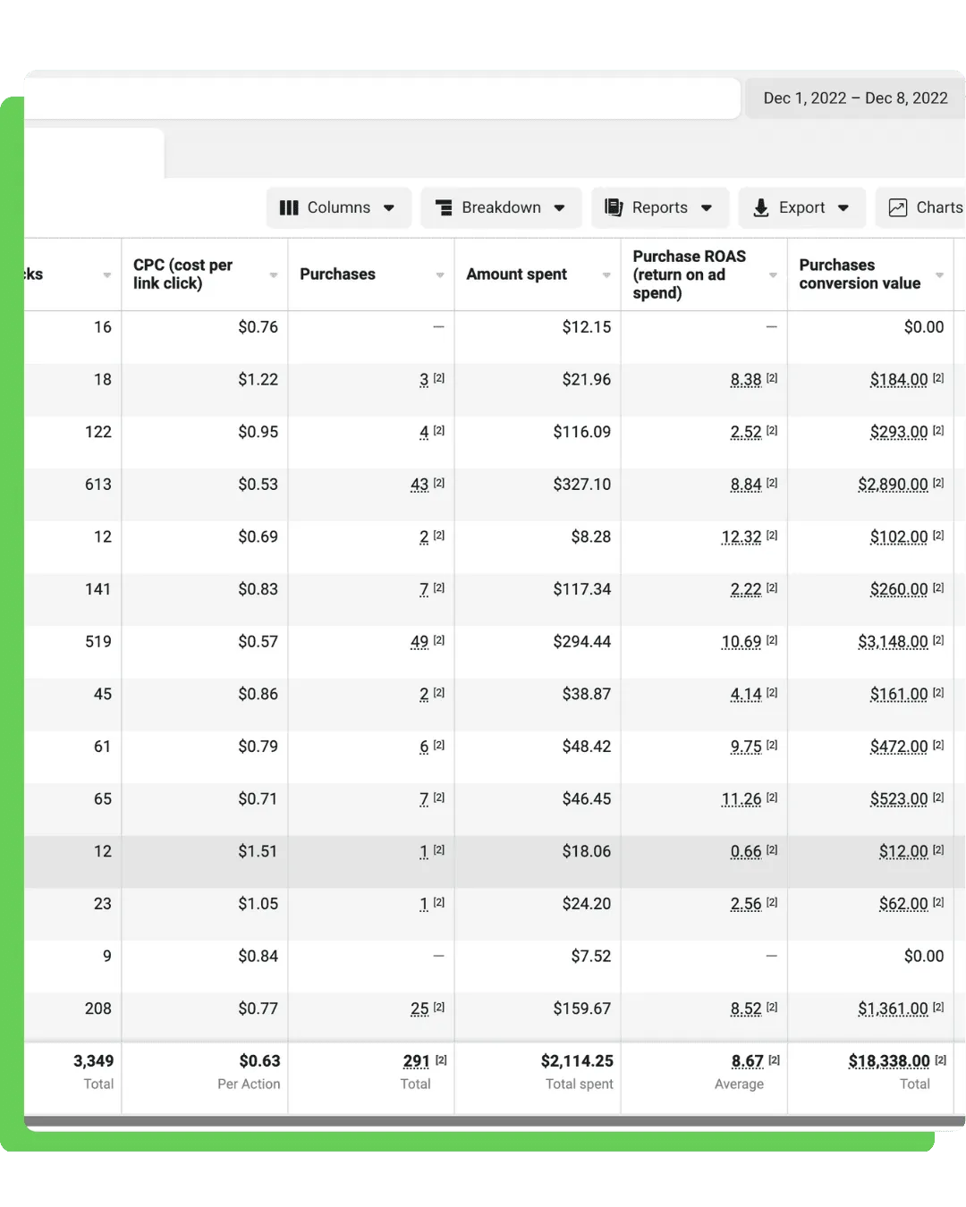Click the $1,361.00 conversion value
The image size is (966, 1207).
pos(893,1009)
